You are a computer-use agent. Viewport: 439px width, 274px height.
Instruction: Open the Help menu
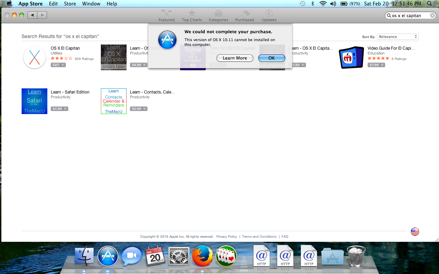coord(112,4)
